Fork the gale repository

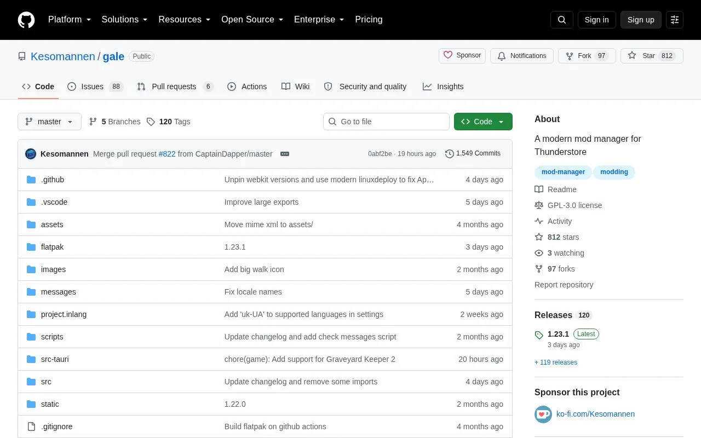coord(587,56)
